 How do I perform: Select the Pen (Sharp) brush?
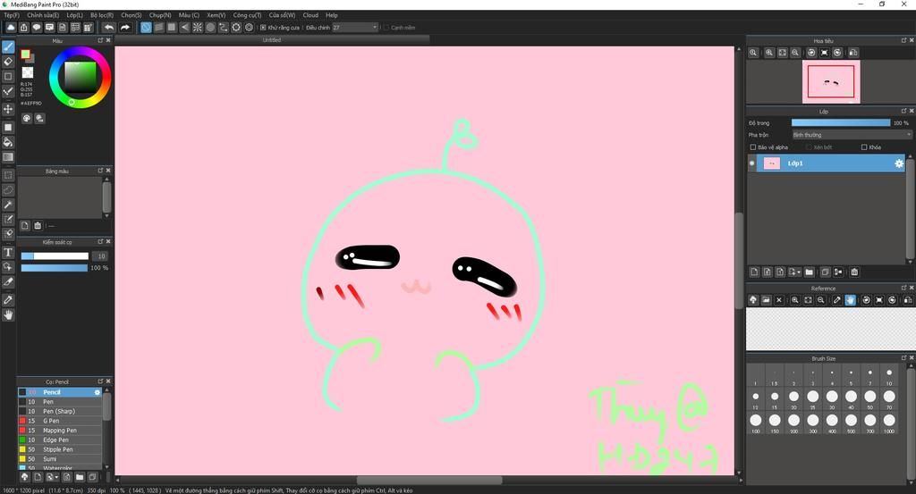(x=60, y=412)
